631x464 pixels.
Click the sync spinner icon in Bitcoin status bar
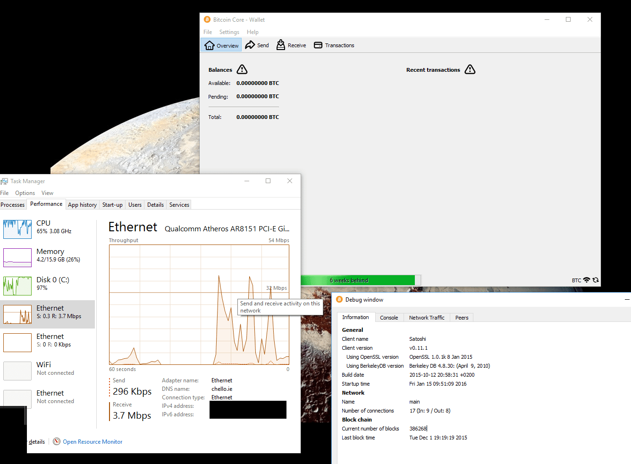pos(596,280)
